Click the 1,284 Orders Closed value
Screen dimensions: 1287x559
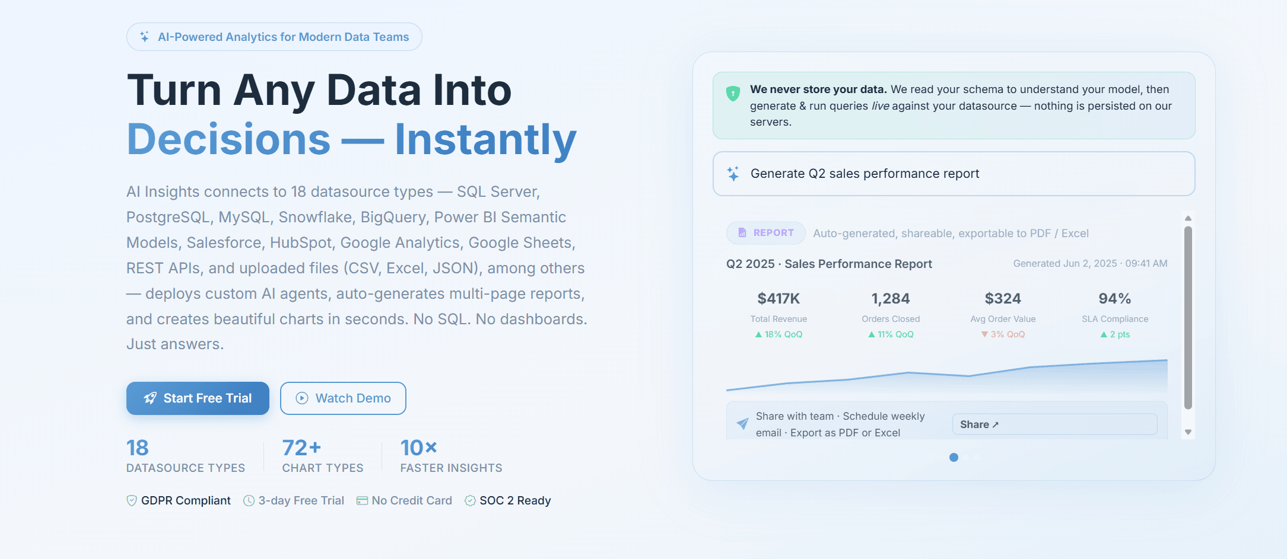pos(891,299)
